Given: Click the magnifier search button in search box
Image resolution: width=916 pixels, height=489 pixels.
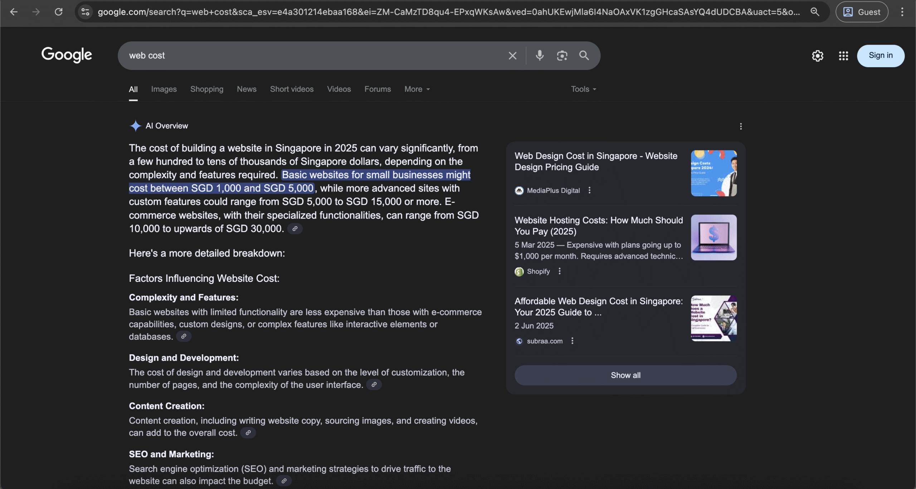Looking at the screenshot, I should click(x=584, y=55).
